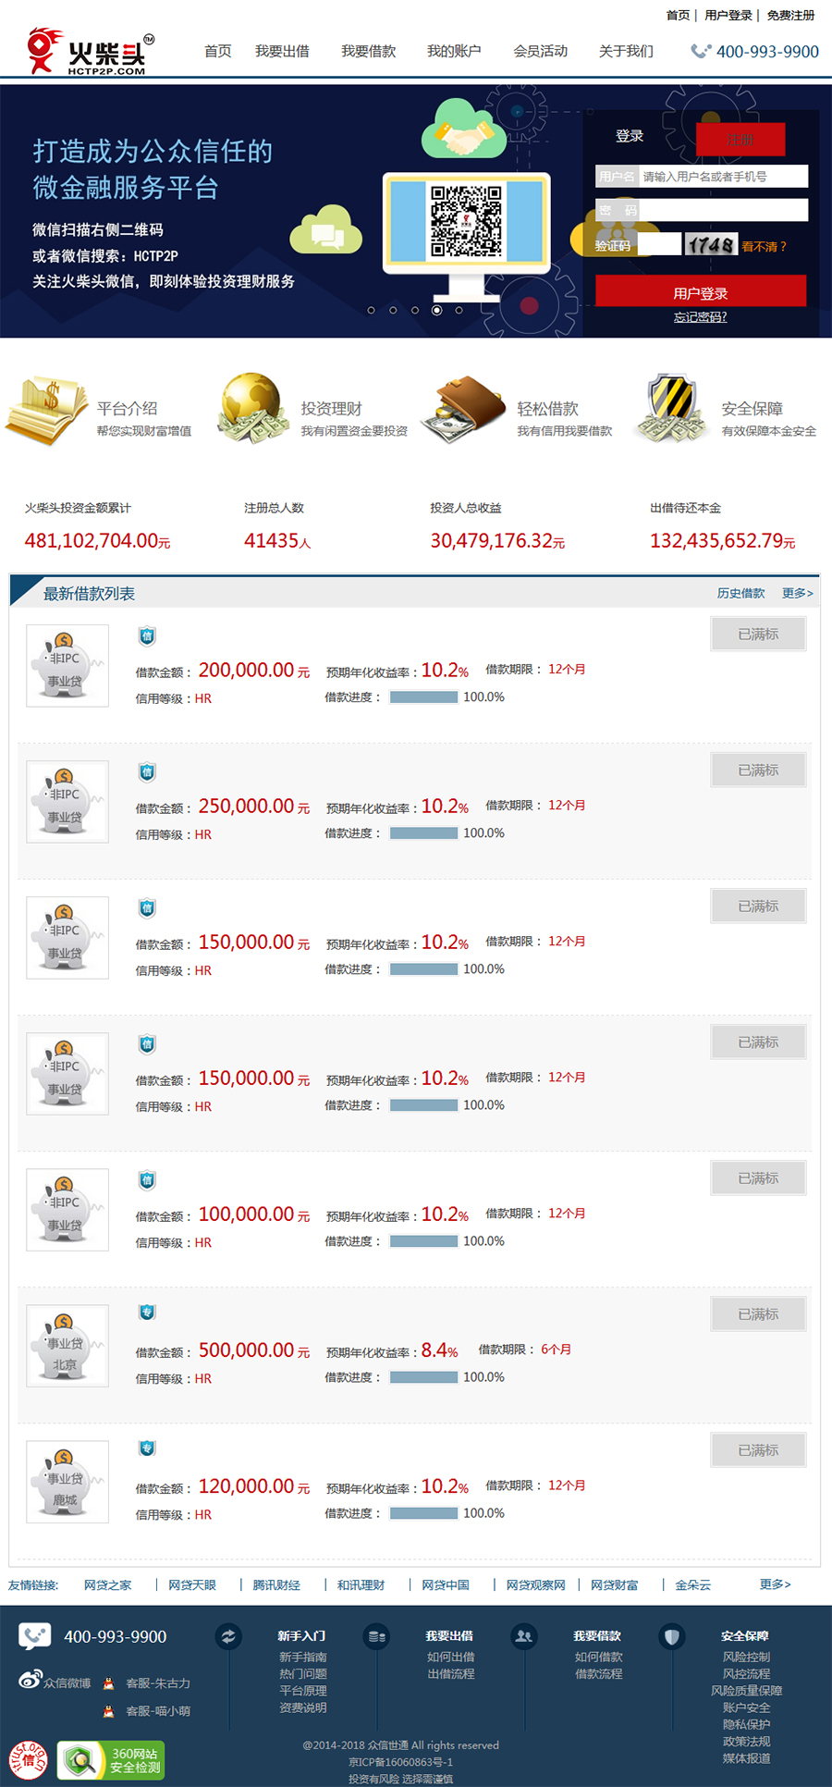Select the fourth banner carousel dot
832x1787 pixels.
pos(437,310)
